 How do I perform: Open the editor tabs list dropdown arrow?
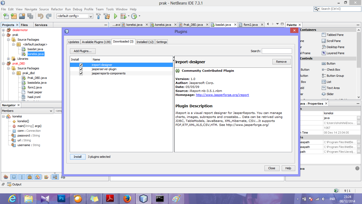click(277, 24)
